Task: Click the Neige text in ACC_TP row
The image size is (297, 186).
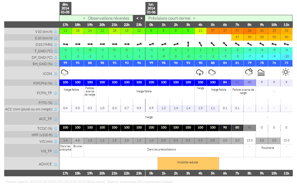Action: [149, 117]
